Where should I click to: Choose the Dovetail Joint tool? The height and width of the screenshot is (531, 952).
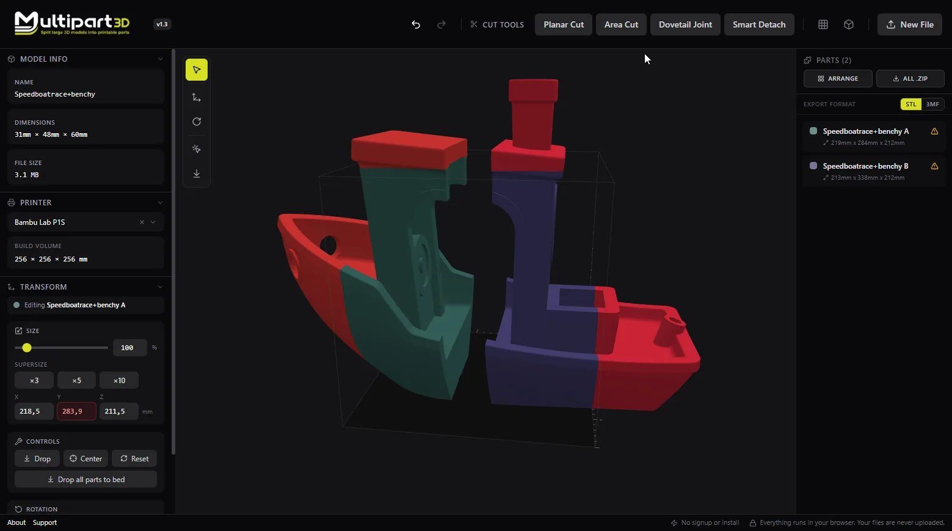point(685,24)
